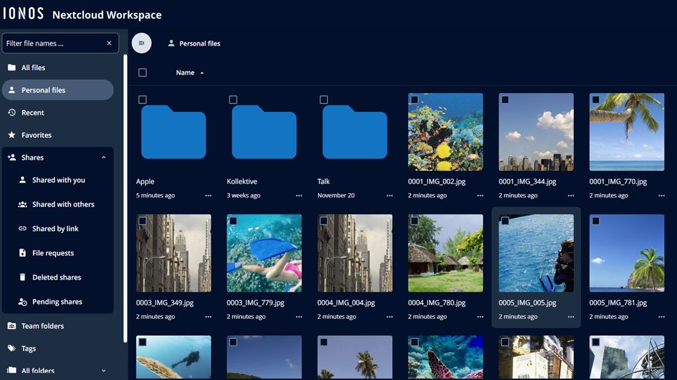677x380 pixels.
Task: Toggle the navigation sidebar with the collapse icon
Action: [141, 43]
